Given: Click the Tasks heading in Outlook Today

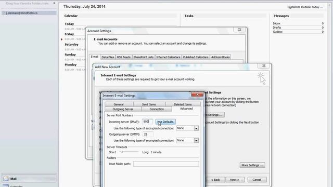Looking at the screenshot, I should [x=189, y=16].
